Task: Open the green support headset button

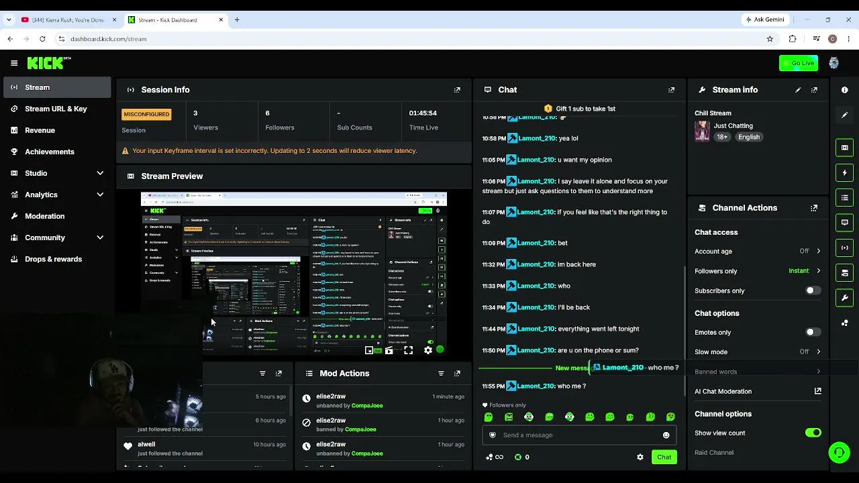Action: [x=839, y=453]
